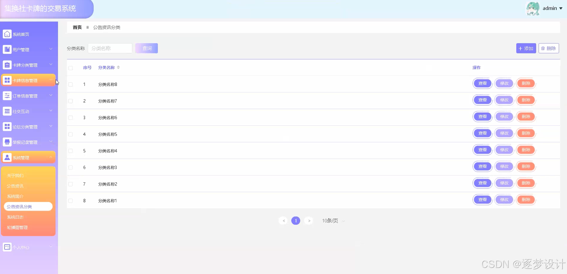
Task: Open 系统简介 submenu item
Action: tap(15, 196)
